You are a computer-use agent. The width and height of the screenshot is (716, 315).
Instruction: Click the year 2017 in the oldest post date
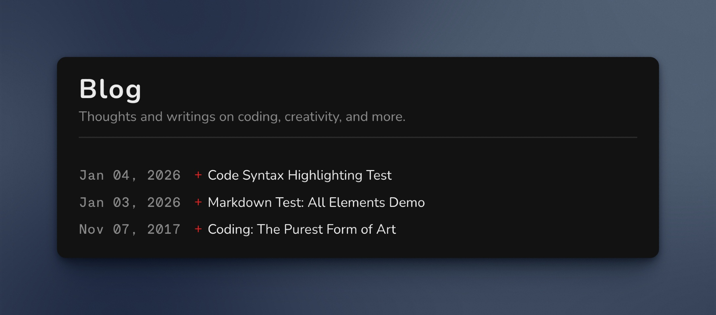(164, 229)
